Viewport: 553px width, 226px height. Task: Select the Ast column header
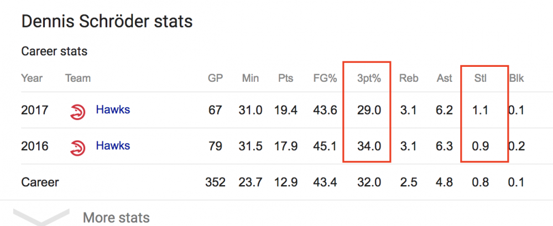pyautogui.click(x=444, y=78)
